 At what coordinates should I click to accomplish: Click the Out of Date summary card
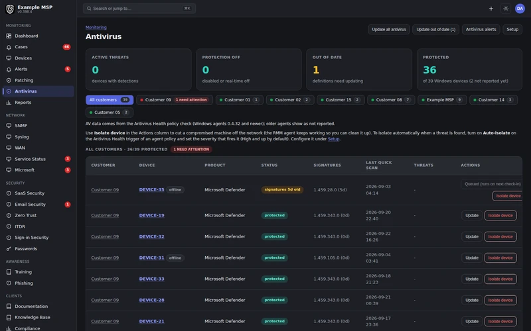[x=359, y=70]
